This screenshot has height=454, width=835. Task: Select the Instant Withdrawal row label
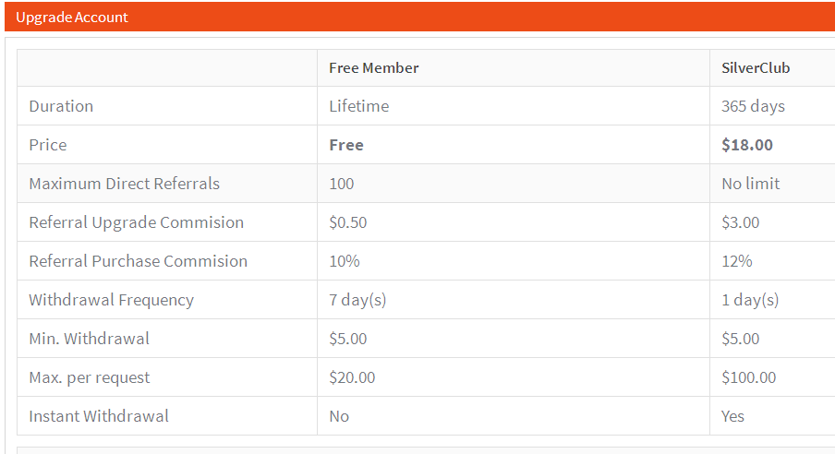pos(99,416)
